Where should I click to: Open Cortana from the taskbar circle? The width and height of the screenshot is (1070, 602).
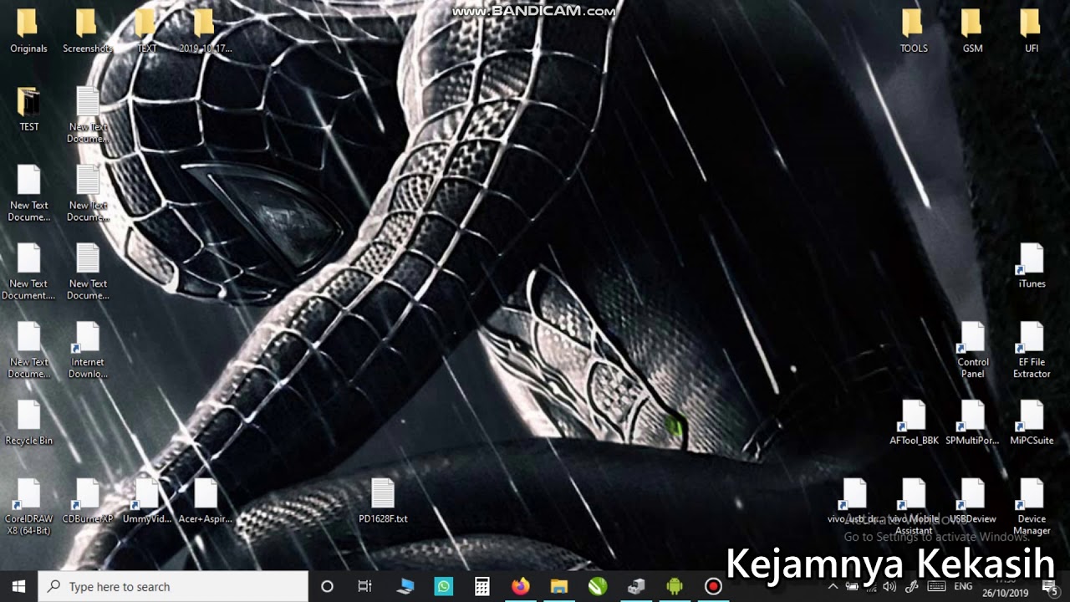tap(327, 586)
